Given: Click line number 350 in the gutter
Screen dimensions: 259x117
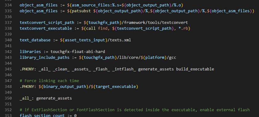Looking at the screenshot, I should tap(8, 98).
